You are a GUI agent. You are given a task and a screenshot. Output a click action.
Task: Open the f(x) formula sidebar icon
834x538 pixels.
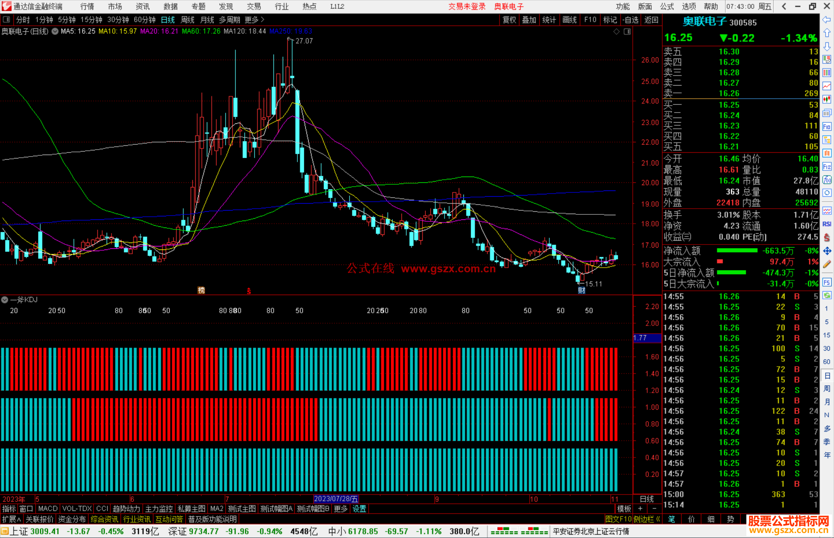tap(827, 180)
